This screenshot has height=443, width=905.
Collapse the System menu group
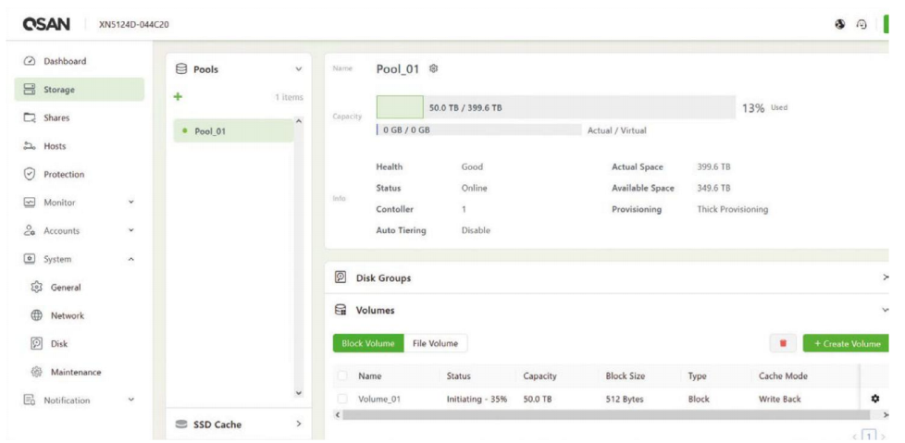pos(130,259)
